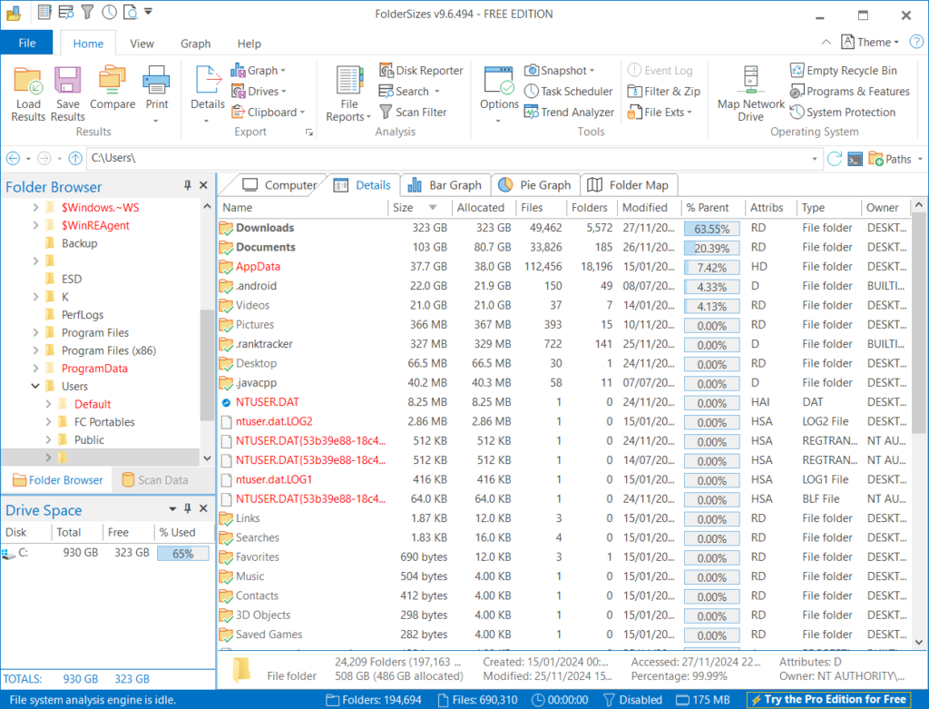Expand the Program Files tree node
Image resolution: width=929 pixels, height=709 pixels.
35,332
